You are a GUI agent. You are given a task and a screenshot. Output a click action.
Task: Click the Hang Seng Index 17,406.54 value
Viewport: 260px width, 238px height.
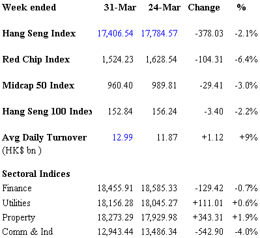(x=115, y=34)
